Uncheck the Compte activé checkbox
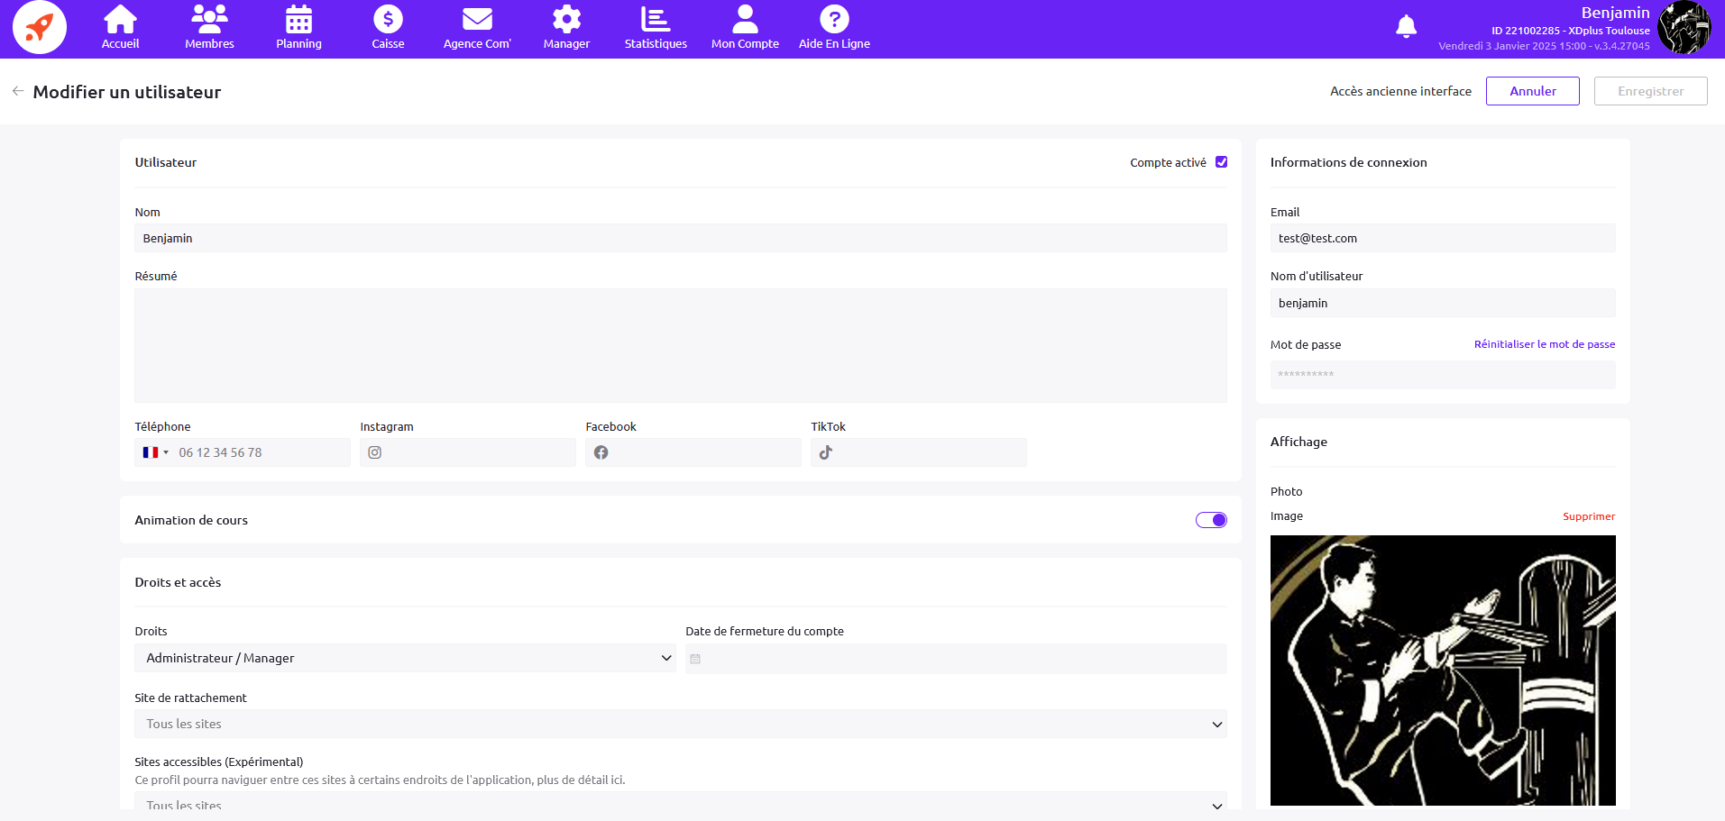Image resolution: width=1725 pixels, height=821 pixels. (1221, 162)
